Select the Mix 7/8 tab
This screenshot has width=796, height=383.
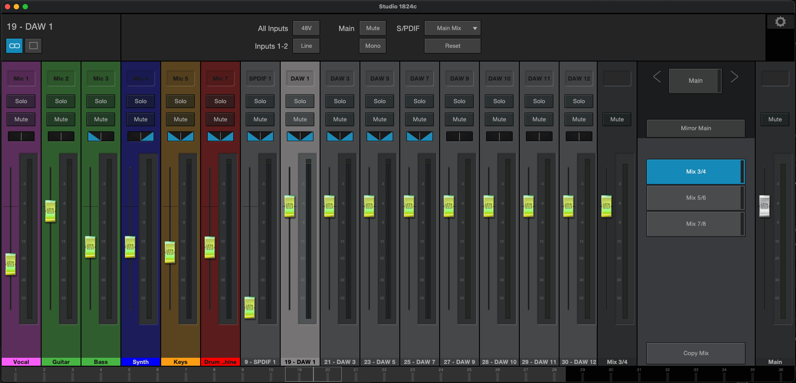696,224
